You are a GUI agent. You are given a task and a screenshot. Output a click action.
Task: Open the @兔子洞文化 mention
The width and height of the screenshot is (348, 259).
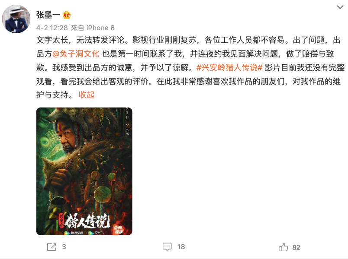76,54
